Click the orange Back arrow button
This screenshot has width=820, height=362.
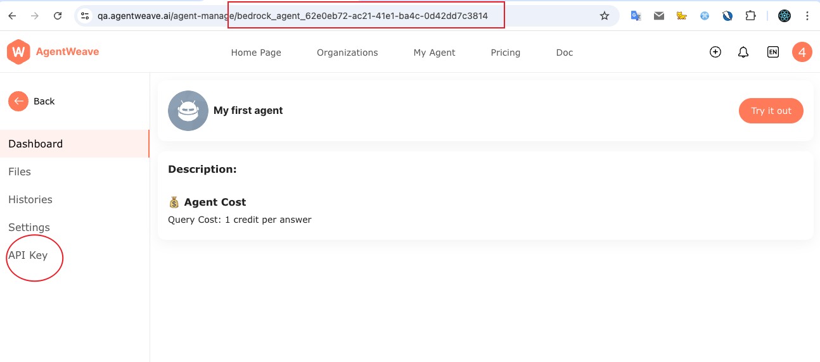pyautogui.click(x=18, y=101)
